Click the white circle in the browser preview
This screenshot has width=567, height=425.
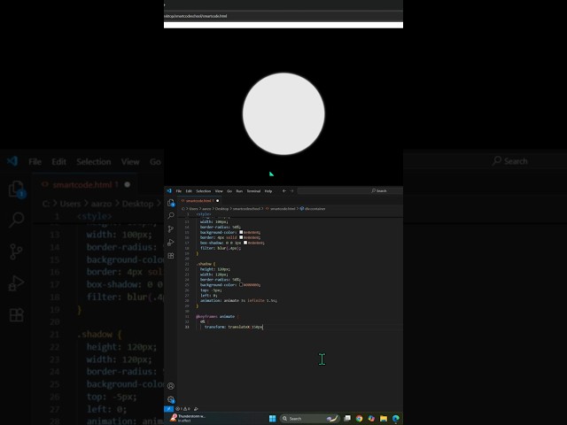(x=283, y=114)
